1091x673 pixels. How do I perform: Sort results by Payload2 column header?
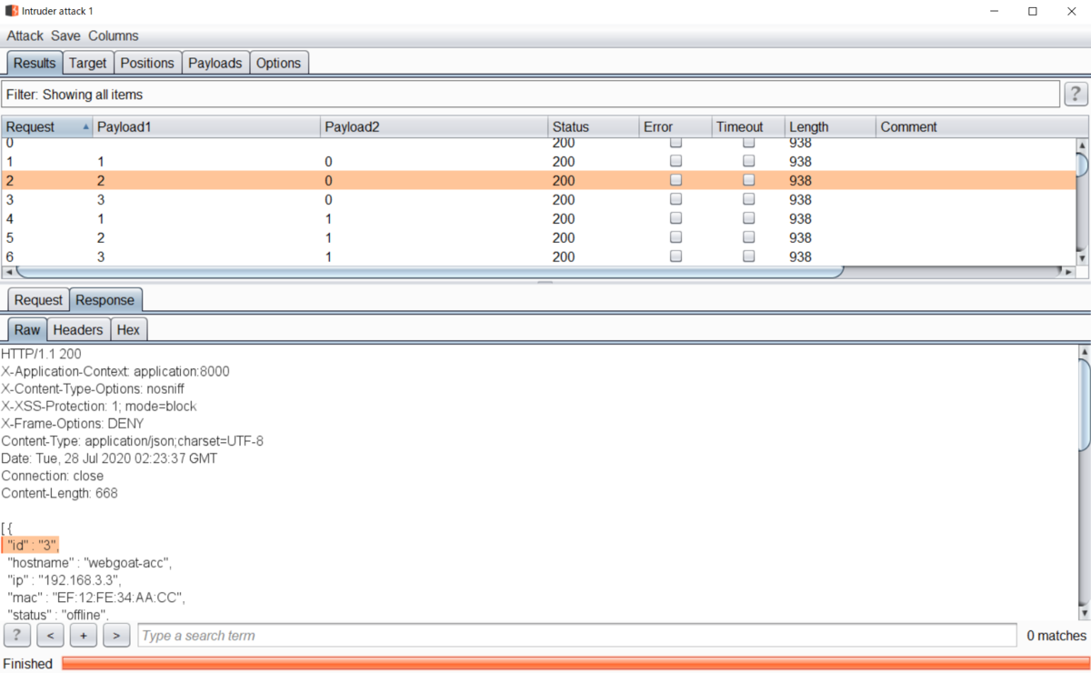434,126
